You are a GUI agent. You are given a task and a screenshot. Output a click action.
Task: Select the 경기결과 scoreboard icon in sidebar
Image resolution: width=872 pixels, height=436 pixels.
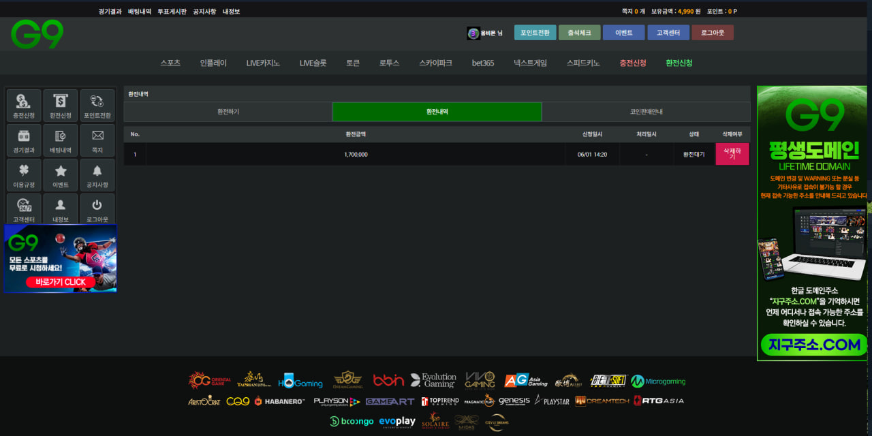[23, 137]
